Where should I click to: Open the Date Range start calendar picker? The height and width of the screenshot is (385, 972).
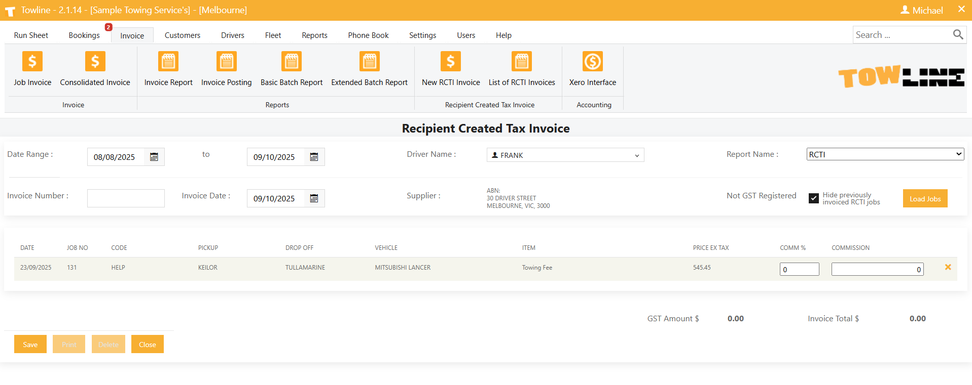tap(154, 157)
